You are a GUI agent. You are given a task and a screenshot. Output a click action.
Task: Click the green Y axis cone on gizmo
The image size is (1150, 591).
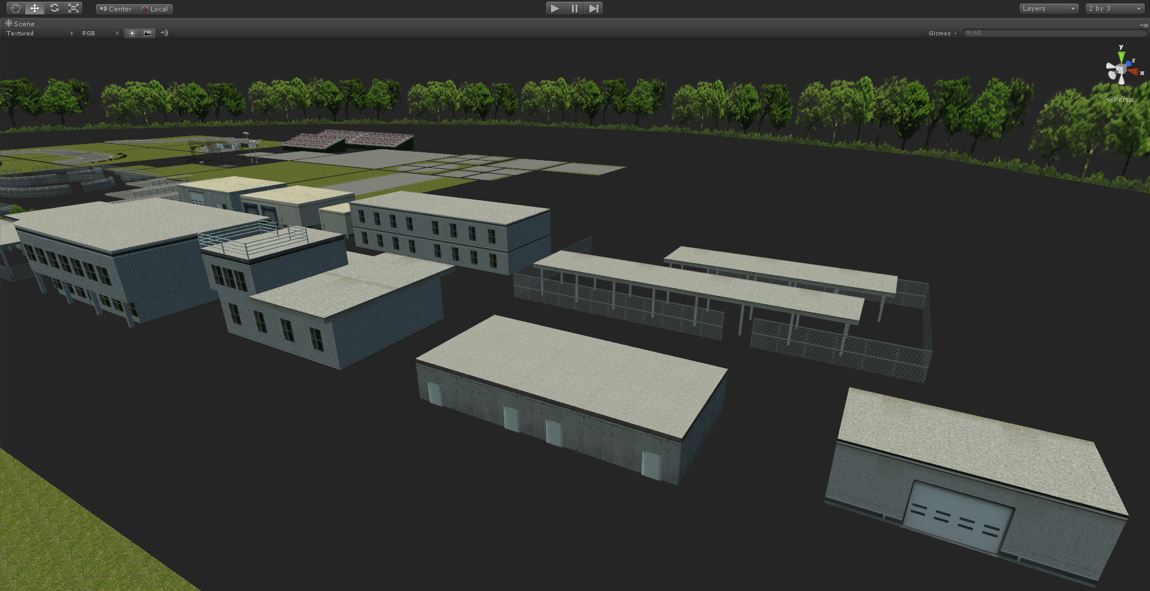click(1121, 57)
